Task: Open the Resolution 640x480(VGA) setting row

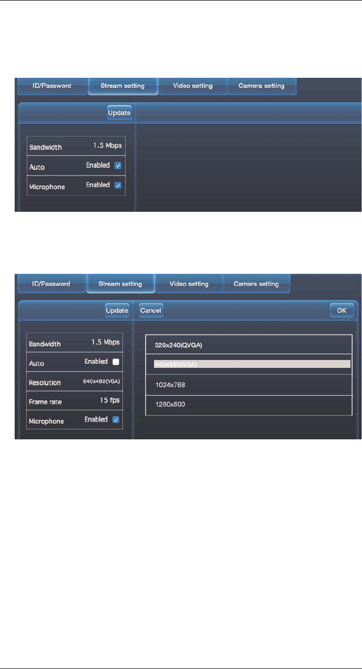Action: point(75,382)
